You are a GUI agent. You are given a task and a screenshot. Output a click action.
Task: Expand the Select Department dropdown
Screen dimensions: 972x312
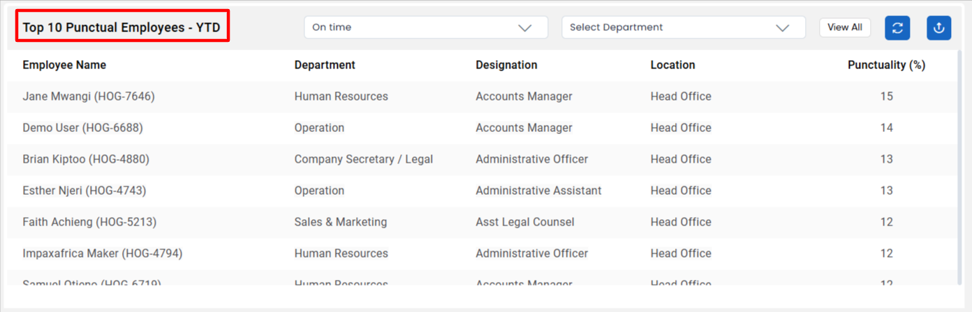[684, 27]
